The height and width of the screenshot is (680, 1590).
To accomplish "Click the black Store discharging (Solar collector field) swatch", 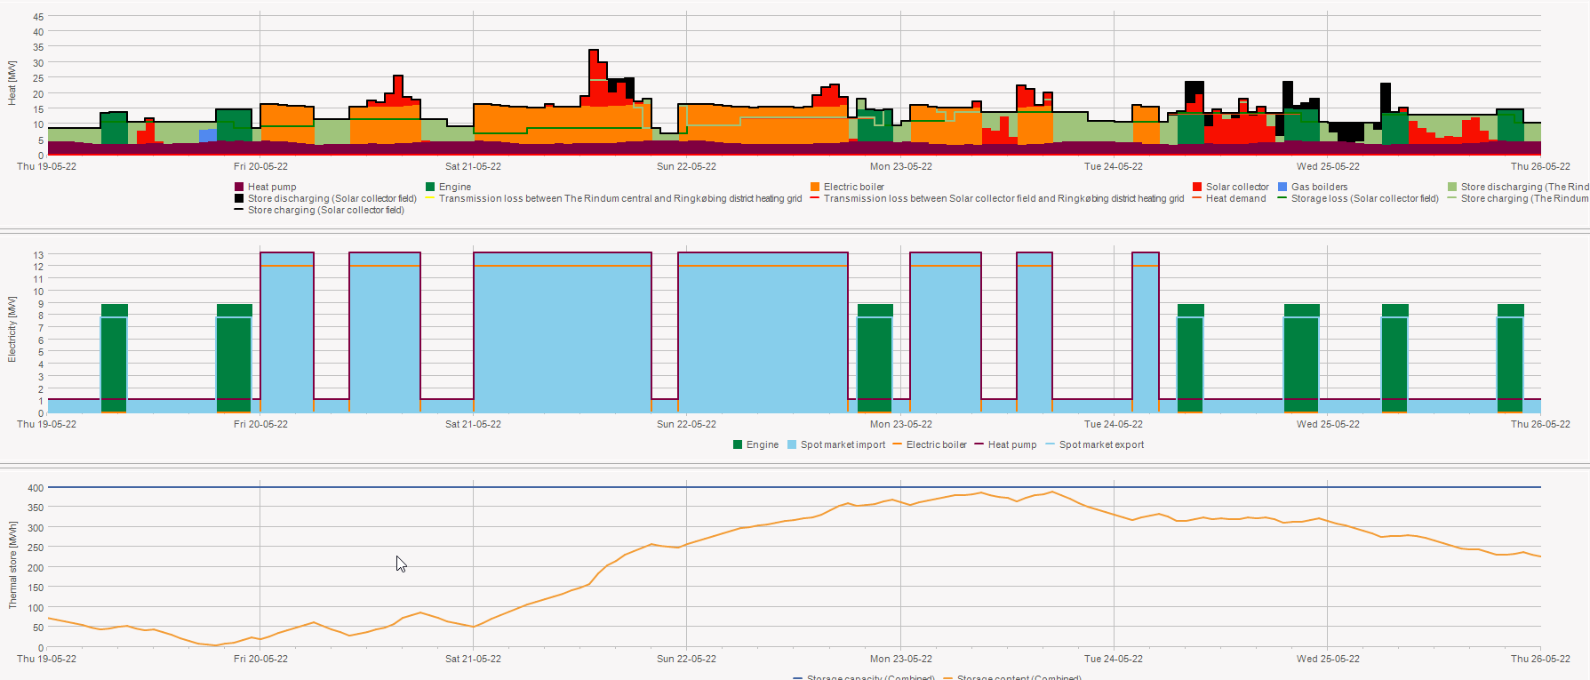I will point(239,198).
